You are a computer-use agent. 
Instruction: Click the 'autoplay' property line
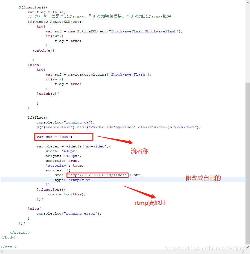pos(65,165)
